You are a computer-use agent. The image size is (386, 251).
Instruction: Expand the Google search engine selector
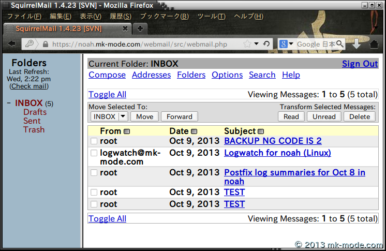tap(287, 44)
